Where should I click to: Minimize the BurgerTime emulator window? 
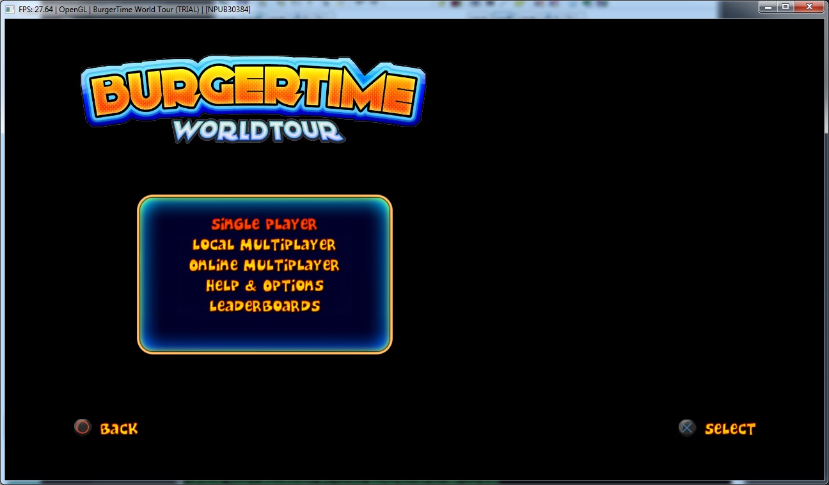[768, 7]
